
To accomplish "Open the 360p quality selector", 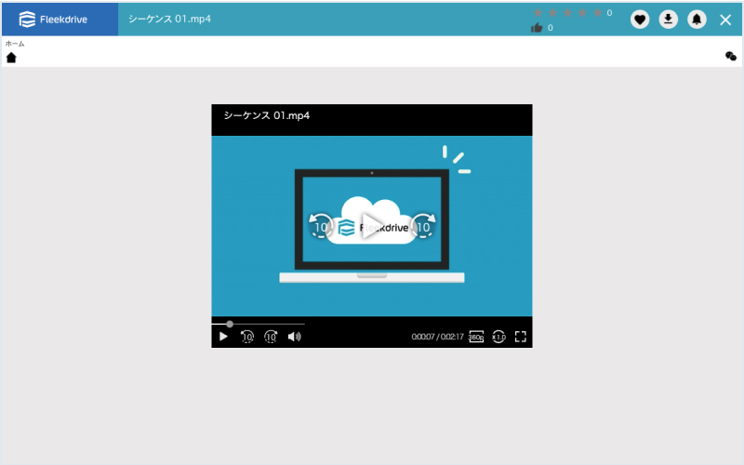I will (476, 337).
